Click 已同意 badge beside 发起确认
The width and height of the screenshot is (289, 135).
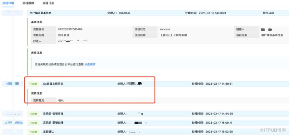pyautogui.click(x=33, y=132)
